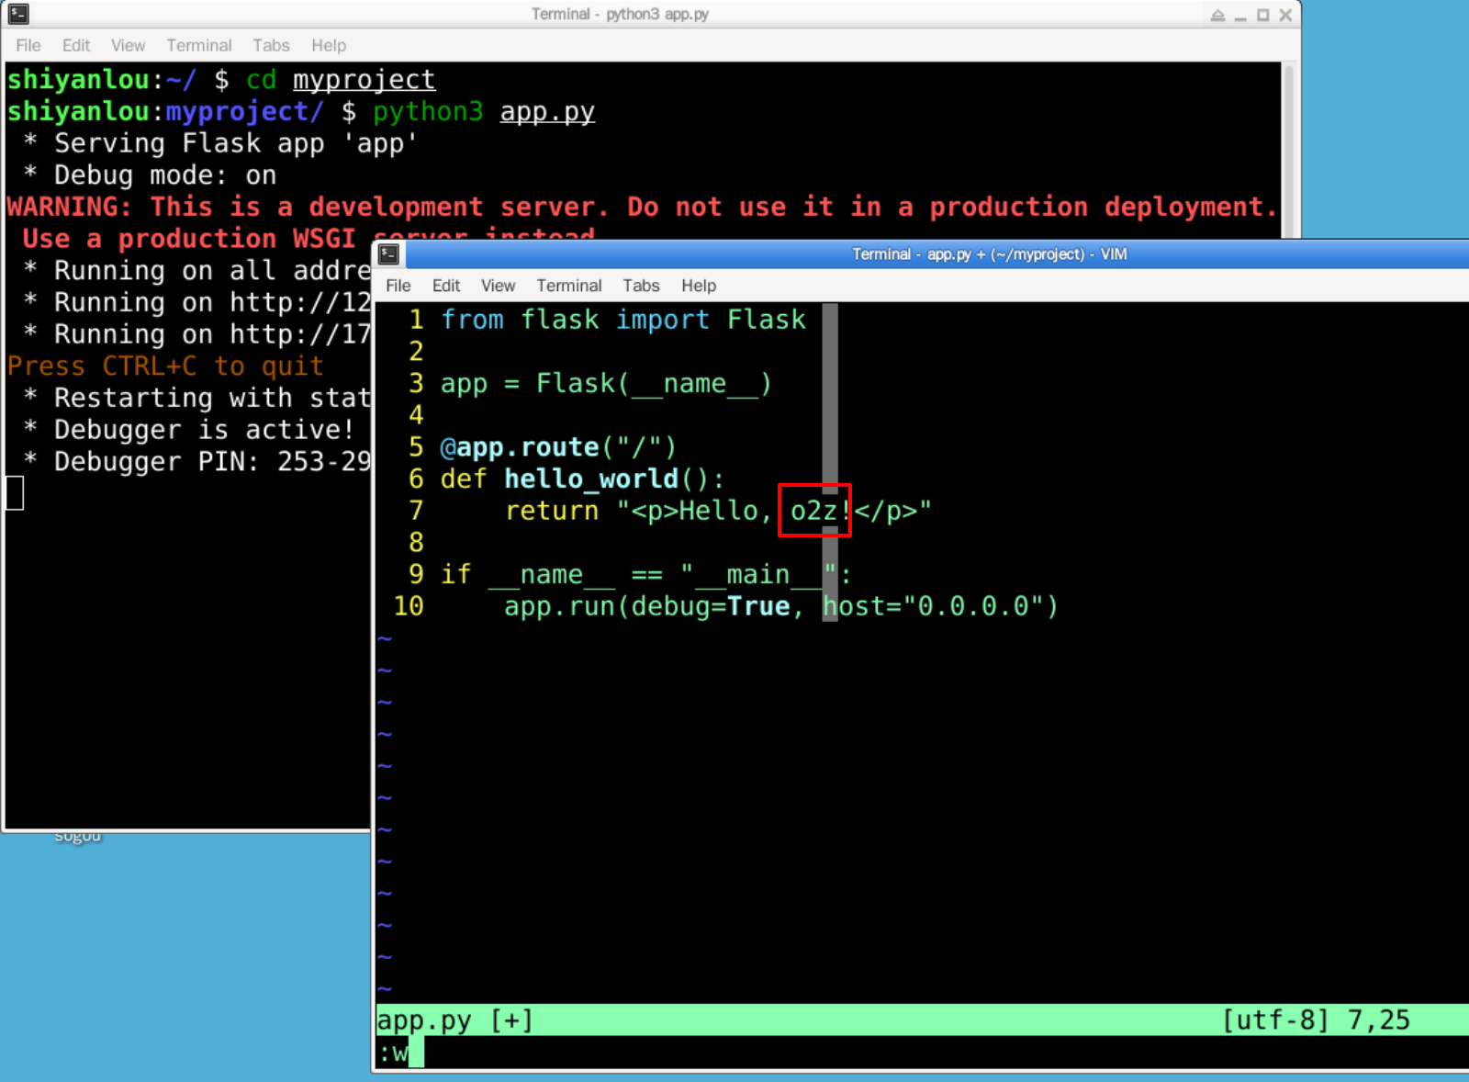Close the python3 app.py terminal window
Image resolution: width=1469 pixels, height=1082 pixels.
click(1285, 15)
